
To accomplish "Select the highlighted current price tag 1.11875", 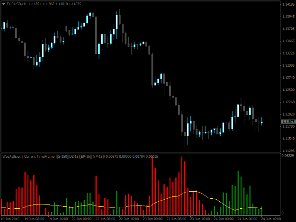I will pos(288,122).
